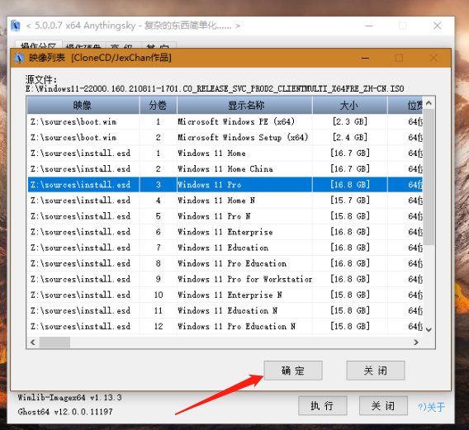Click horizontal scrollbar left arrow
The height and width of the screenshot is (430, 469).
coord(33,342)
